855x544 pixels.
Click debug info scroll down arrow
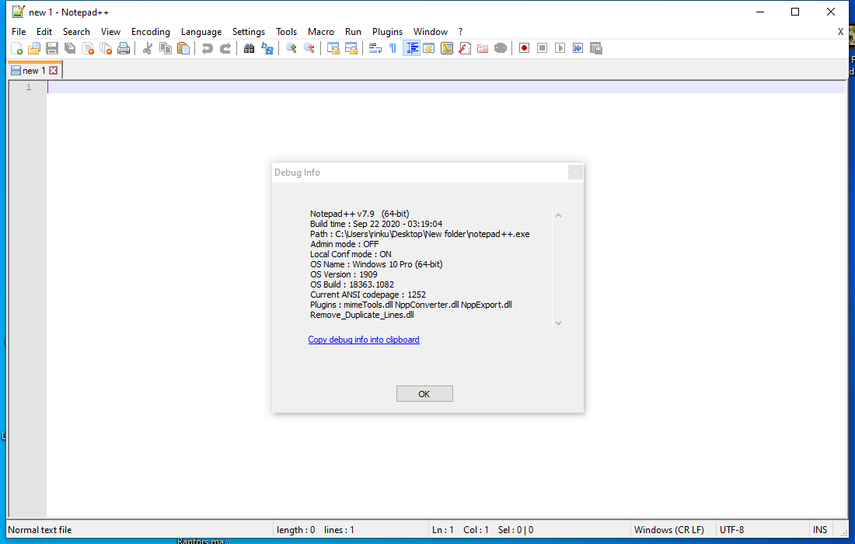(x=558, y=323)
